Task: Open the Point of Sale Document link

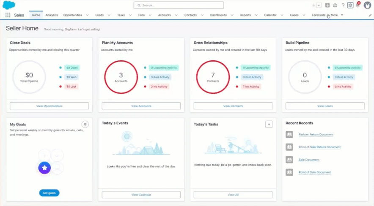Action: tap(315, 172)
